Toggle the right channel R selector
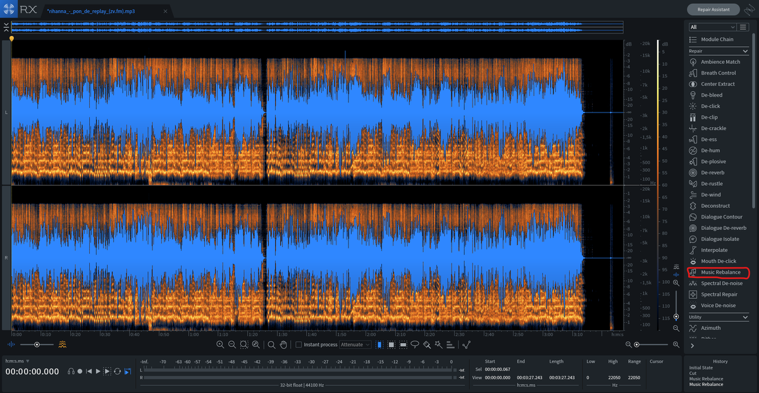Image resolution: width=759 pixels, height=393 pixels. point(6,258)
